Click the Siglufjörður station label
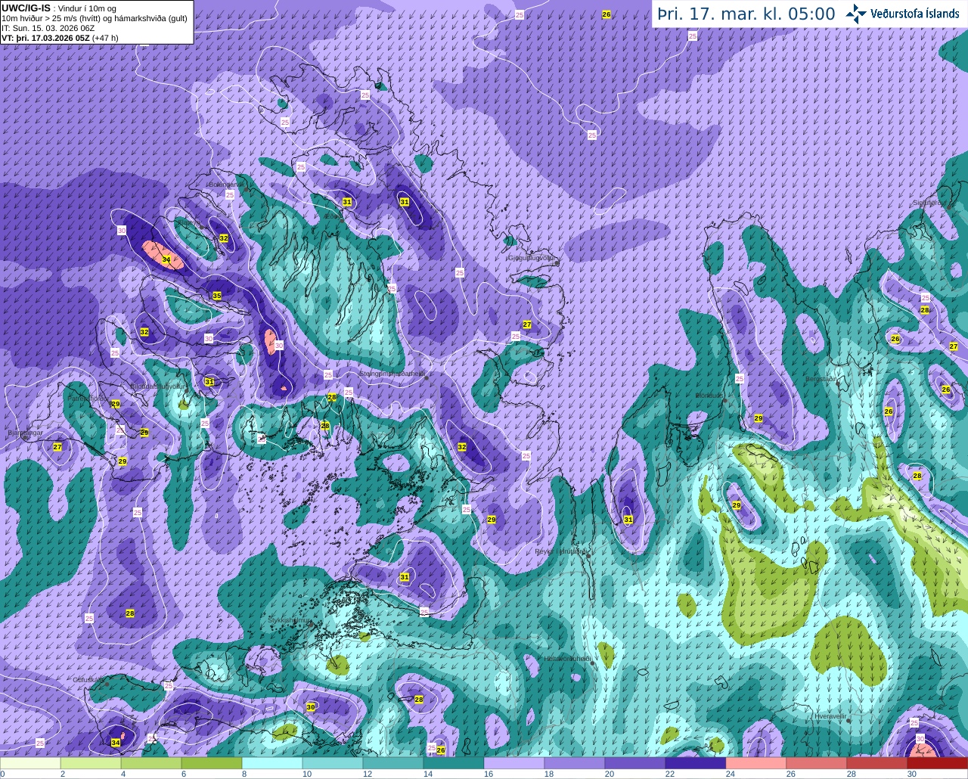This screenshot has width=968, height=779. tap(929, 203)
